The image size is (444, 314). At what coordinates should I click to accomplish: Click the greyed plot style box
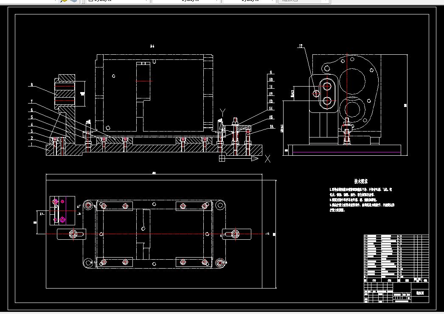click(304, 1)
